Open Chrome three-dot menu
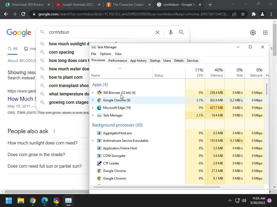The height and width of the screenshot is (207, 277). 271,14
